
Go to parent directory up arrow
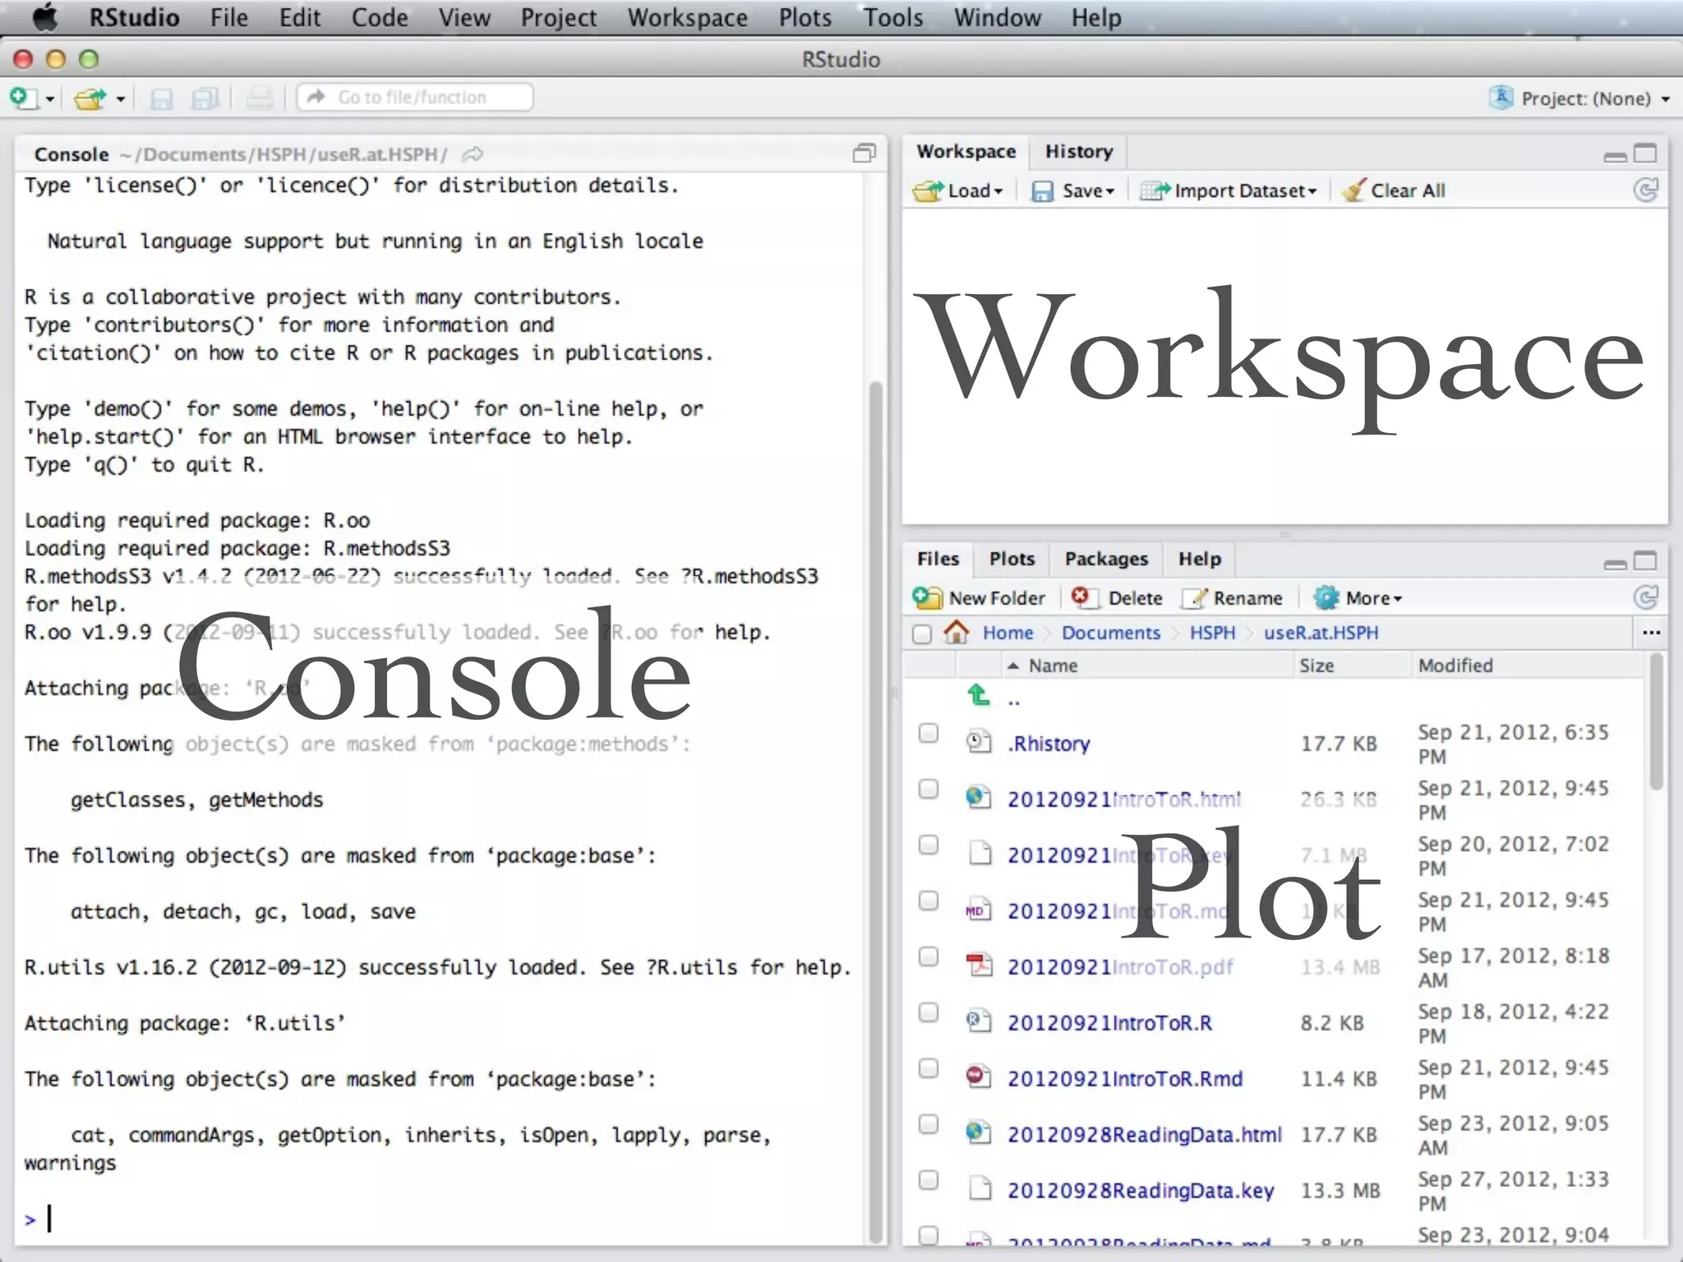978,695
